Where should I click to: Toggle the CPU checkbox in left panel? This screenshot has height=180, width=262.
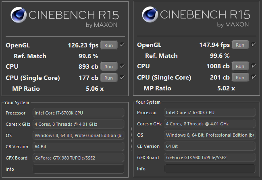point(122,66)
